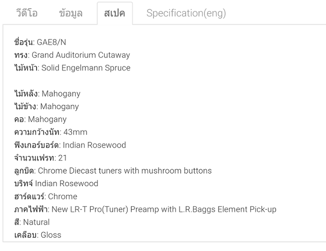Click the จำนวนเฟรท 21 line
This screenshot has height=251, width=326.
40,158
